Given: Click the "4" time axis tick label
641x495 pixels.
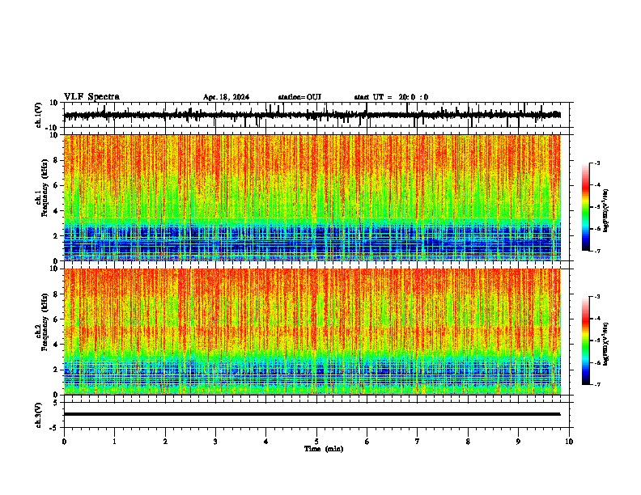Looking at the screenshot, I should 266,442.
